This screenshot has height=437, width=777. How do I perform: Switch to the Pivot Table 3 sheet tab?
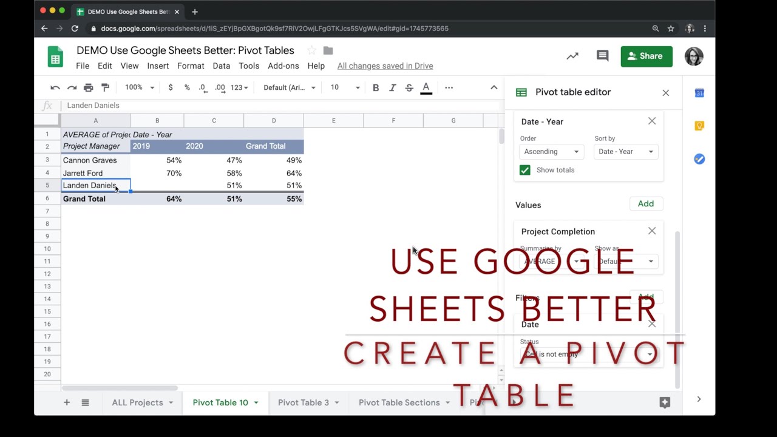[x=304, y=402]
